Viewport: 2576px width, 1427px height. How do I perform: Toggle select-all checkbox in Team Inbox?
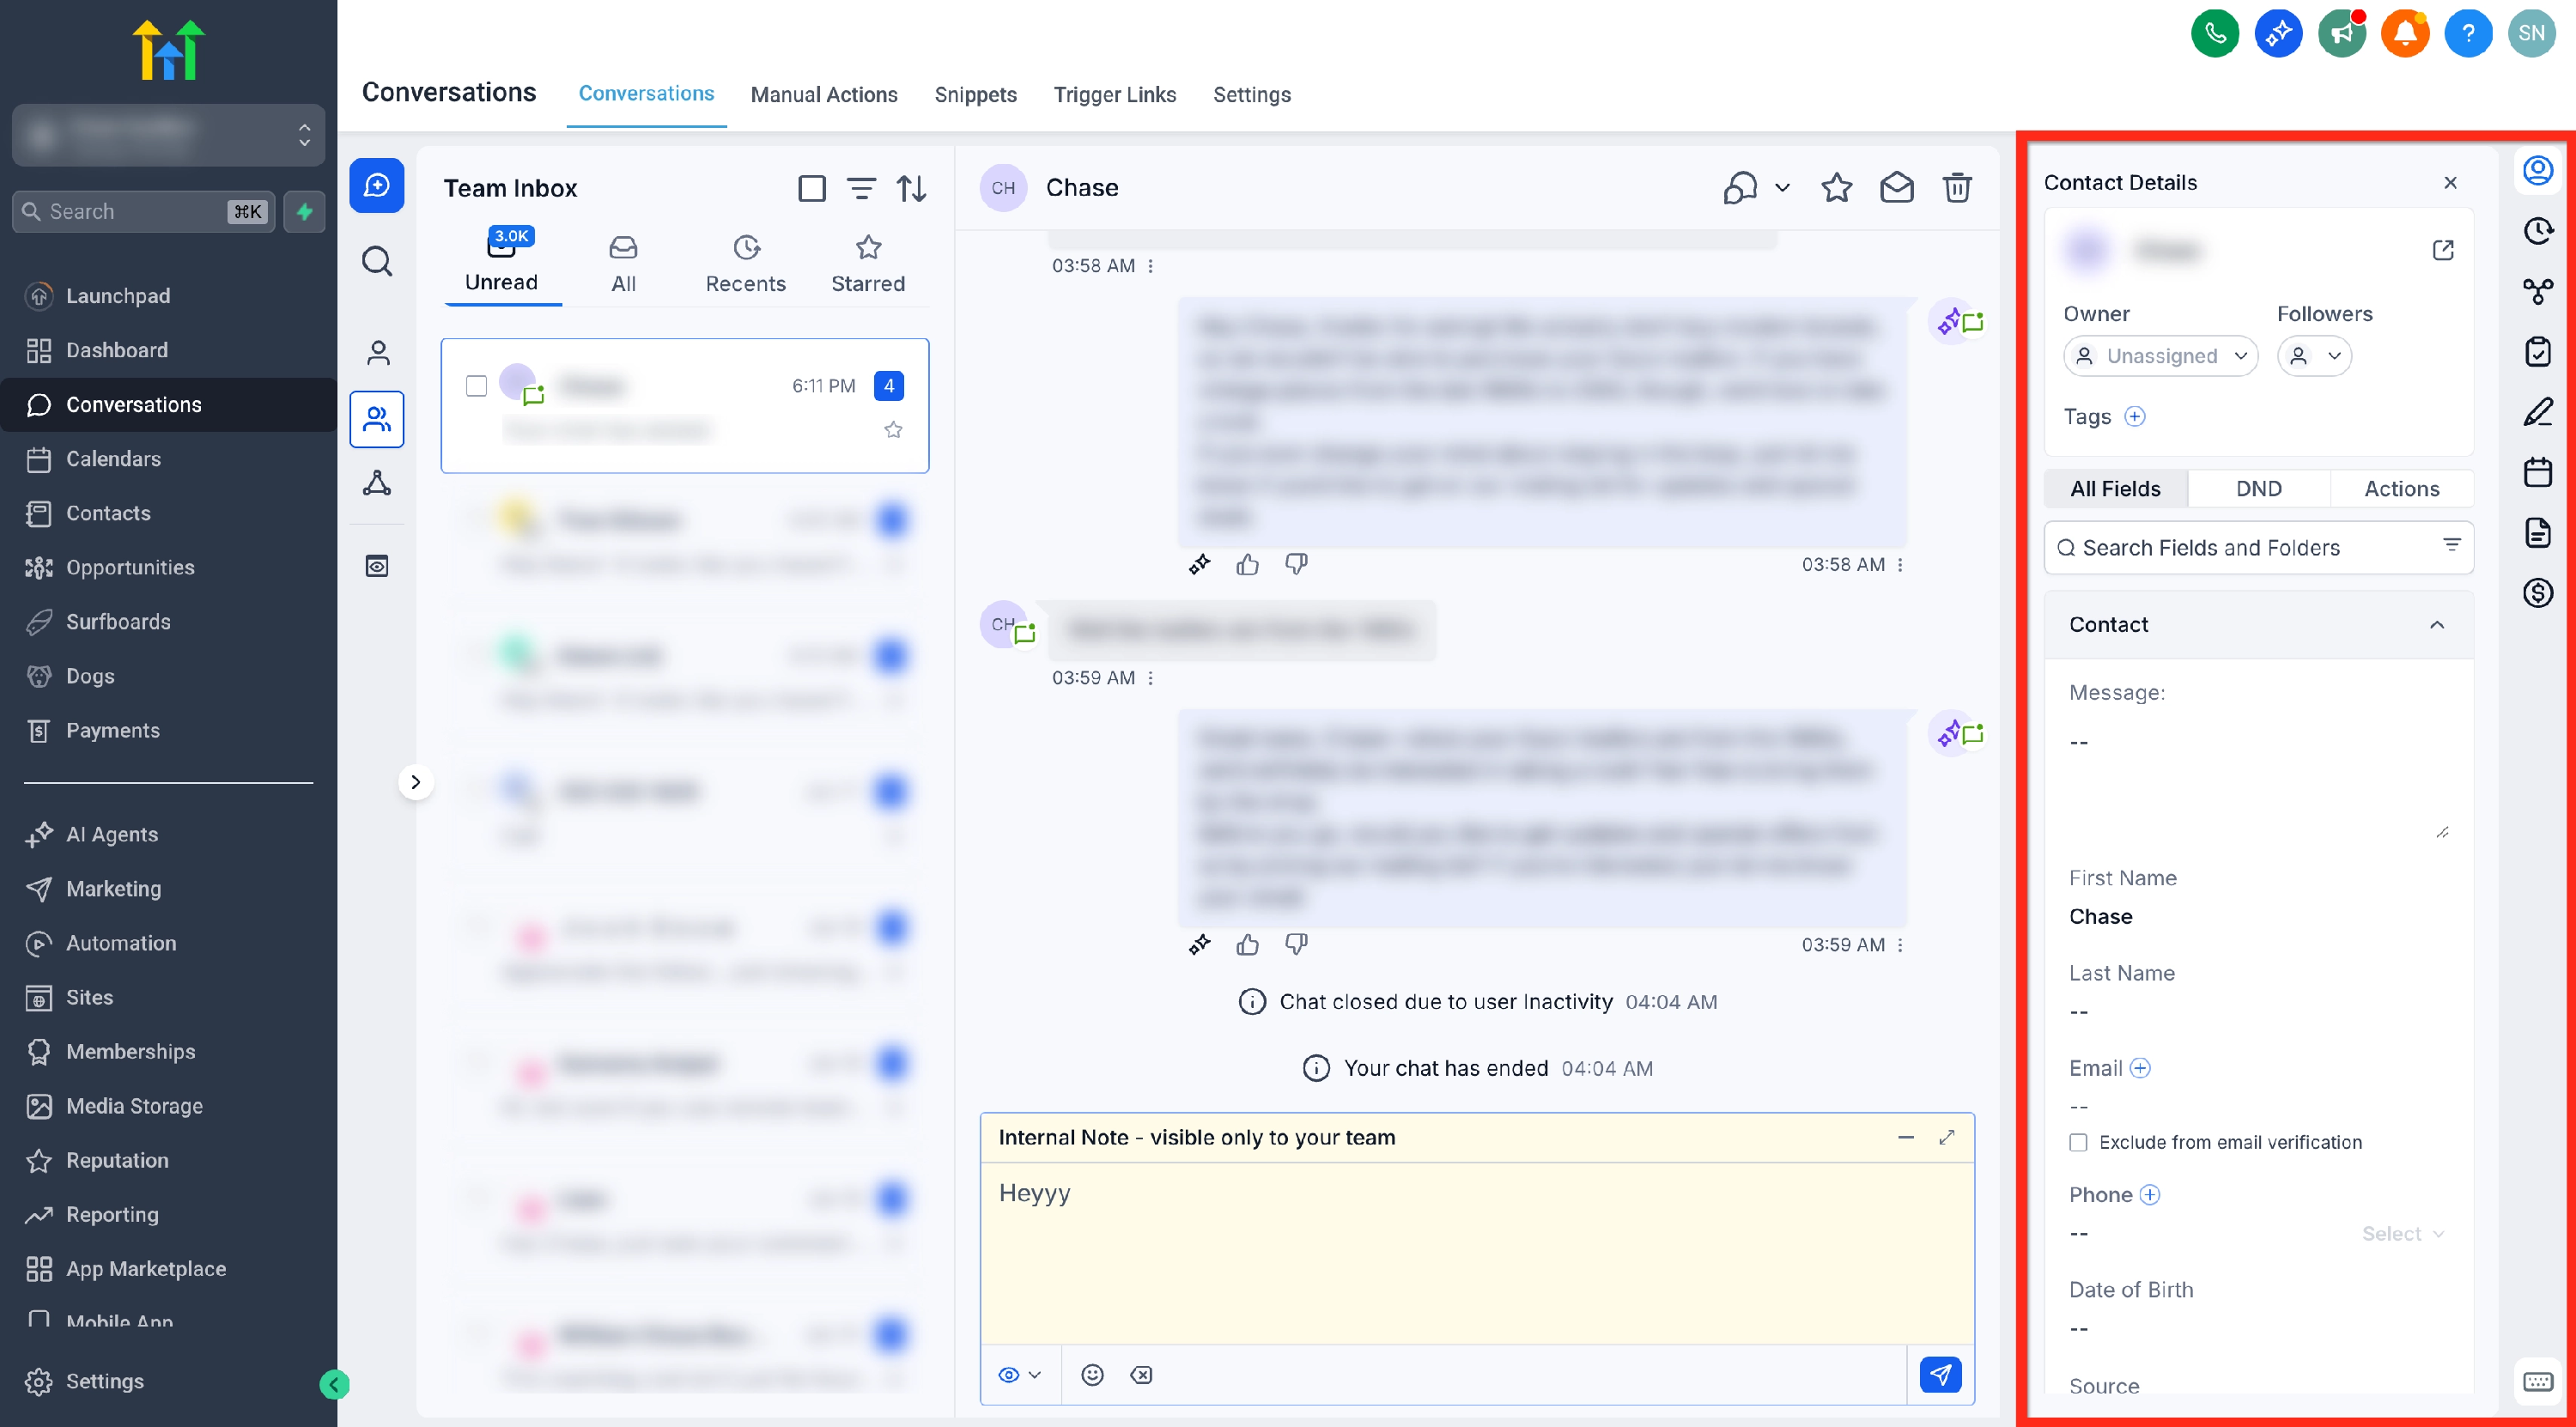pos(811,188)
